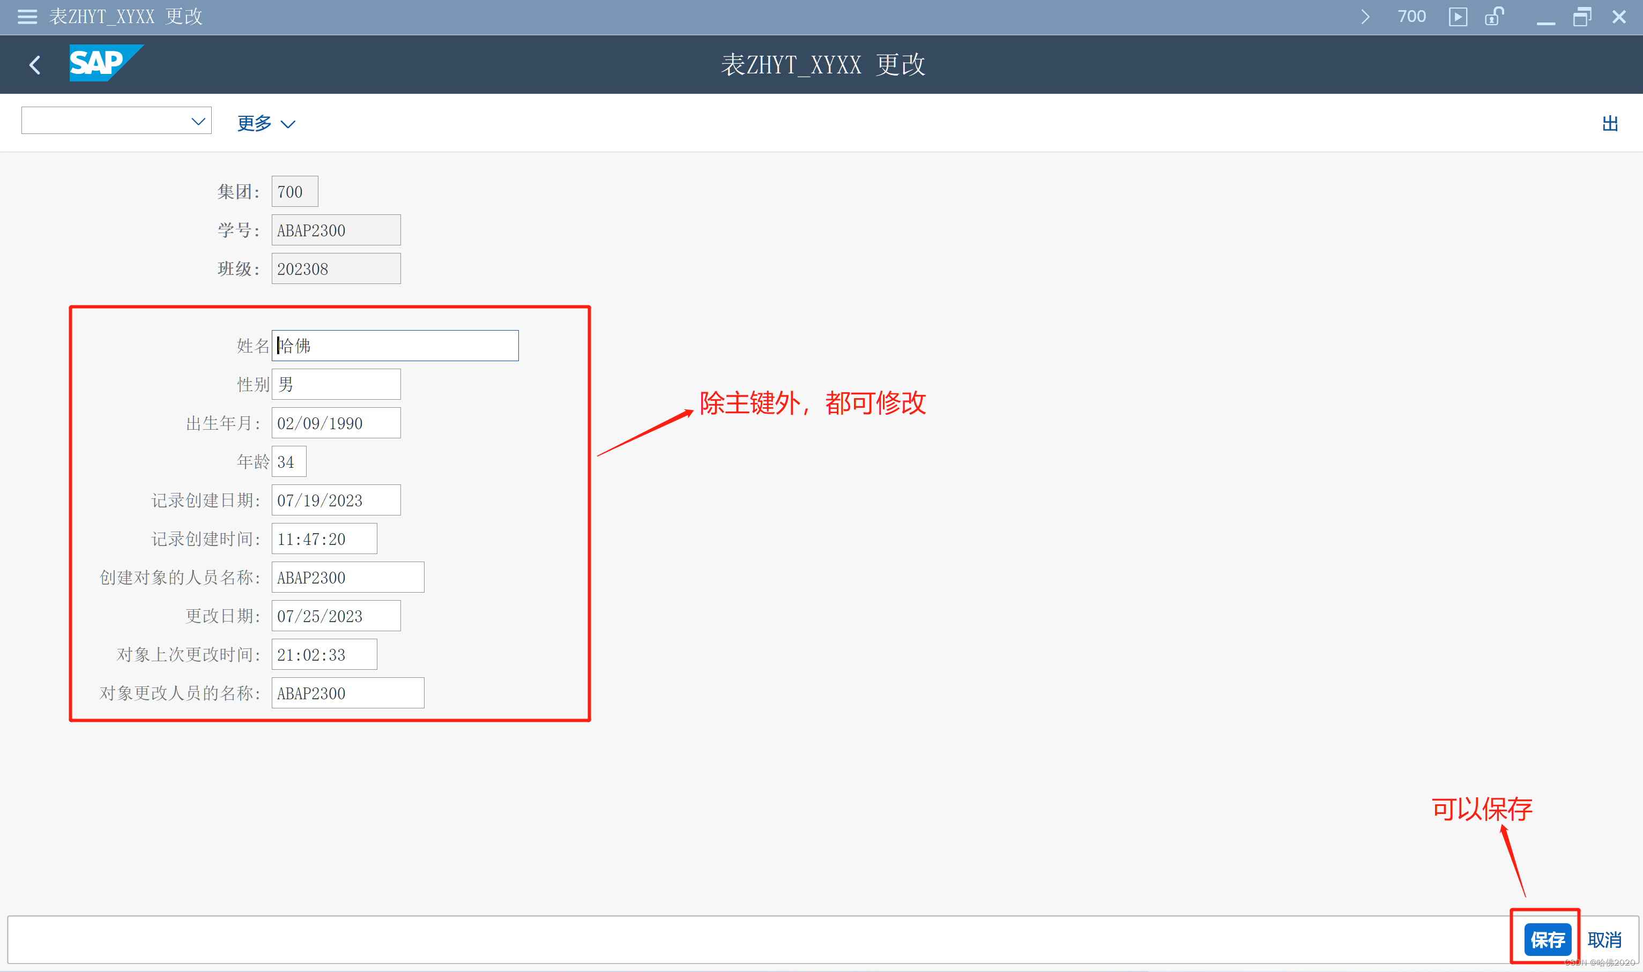The height and width of the screenshot is (972, 1643).
Task: Click the status message bar at bottom
Action: 753,940
